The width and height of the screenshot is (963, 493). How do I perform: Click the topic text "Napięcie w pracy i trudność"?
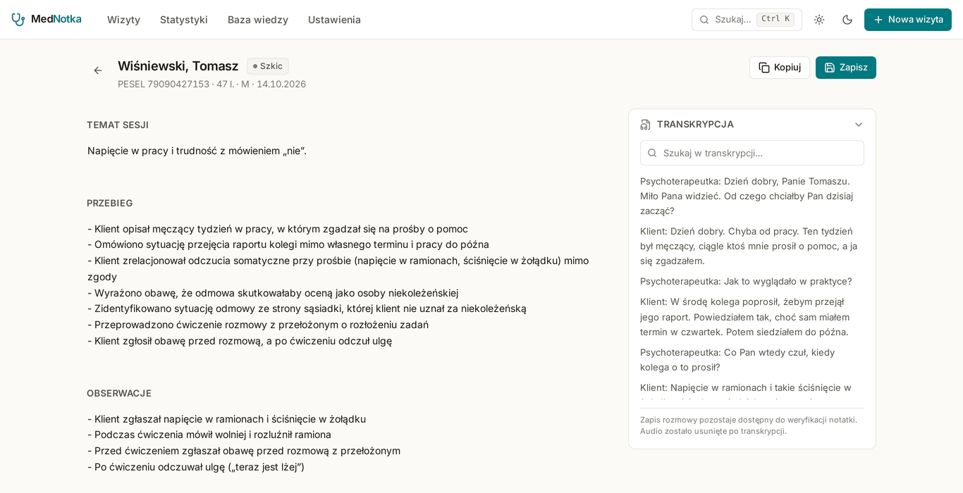pos(197,151)
